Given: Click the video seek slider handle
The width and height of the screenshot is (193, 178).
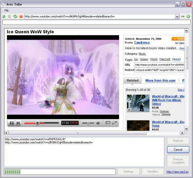Looking at the screenshot, I should pyautogui.click(x=37, y=123).
